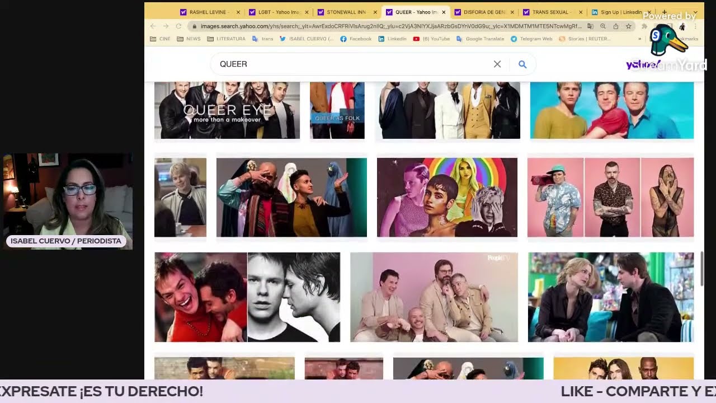
Task: Open the Stories REUTERS bookmark
Action: [x=585, y=39]
